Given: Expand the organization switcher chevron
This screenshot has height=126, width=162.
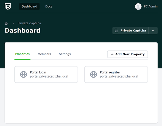Looking at the screenshot, I should 153,30.
